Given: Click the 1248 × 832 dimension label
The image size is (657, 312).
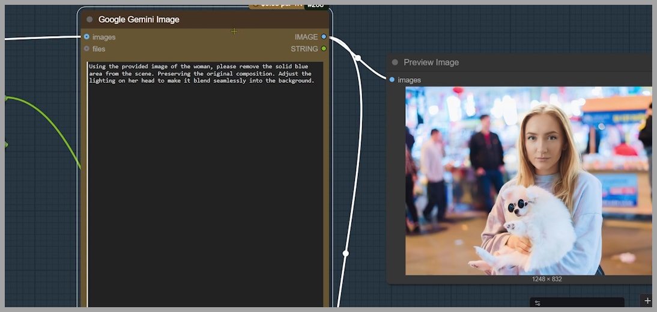Looking at the screenshot, I should (546, 279).
